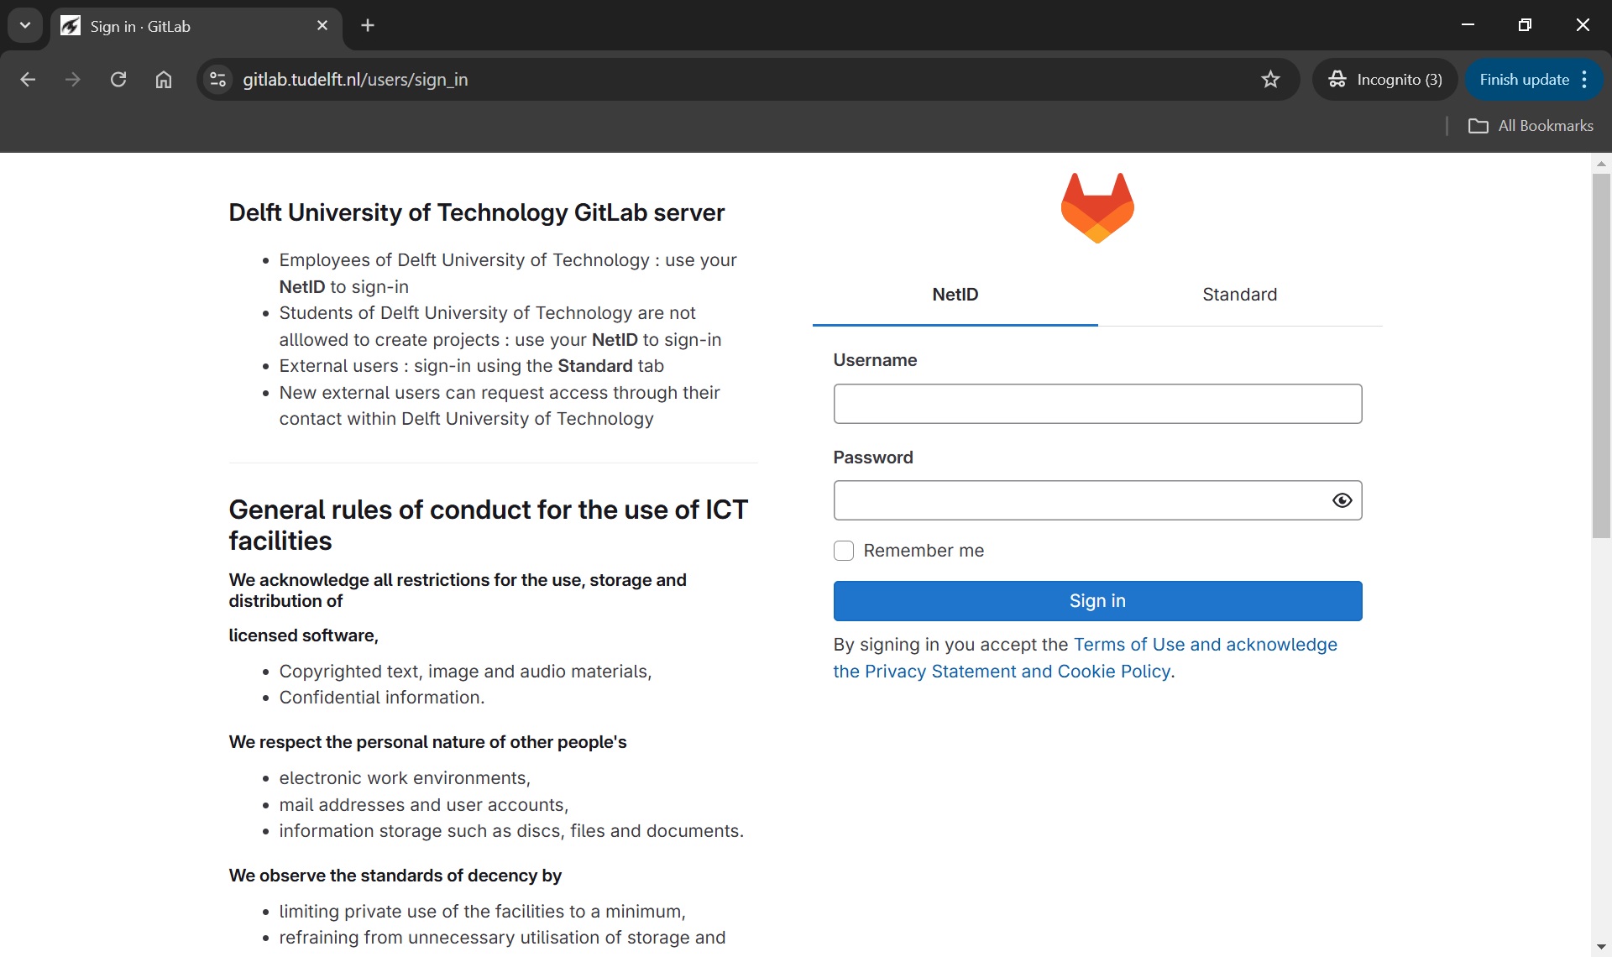Bookmark this page with the star icon
1612x957 pixels.
tap(1270, 80)
